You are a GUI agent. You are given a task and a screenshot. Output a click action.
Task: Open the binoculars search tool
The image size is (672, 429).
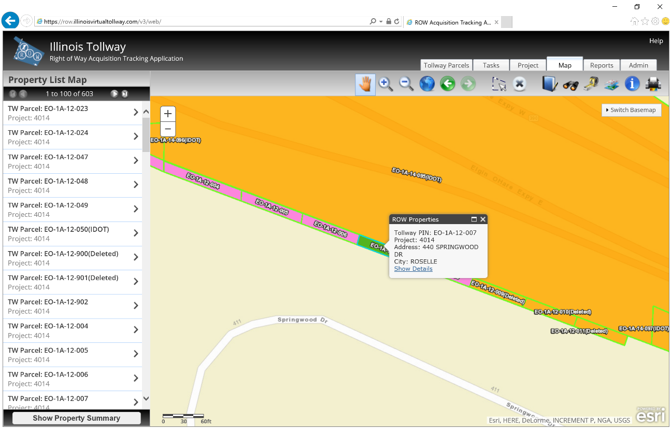[x=570, y=84]
